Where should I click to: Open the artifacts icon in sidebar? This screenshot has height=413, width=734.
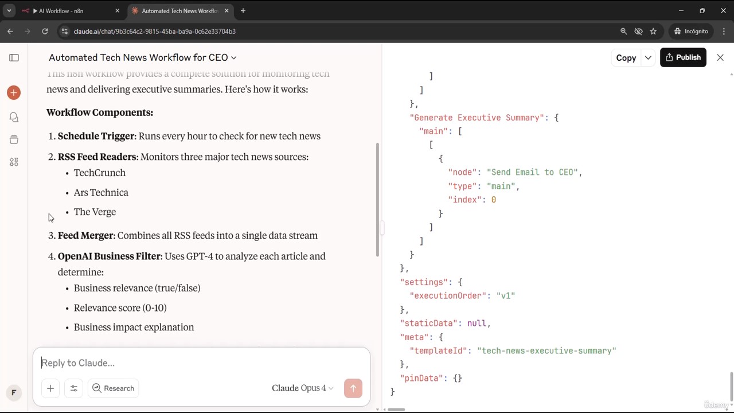(x=14, y=162)
